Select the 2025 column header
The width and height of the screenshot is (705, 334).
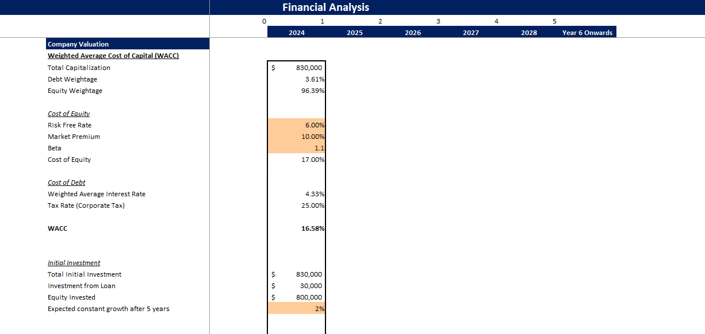(354, 32)
